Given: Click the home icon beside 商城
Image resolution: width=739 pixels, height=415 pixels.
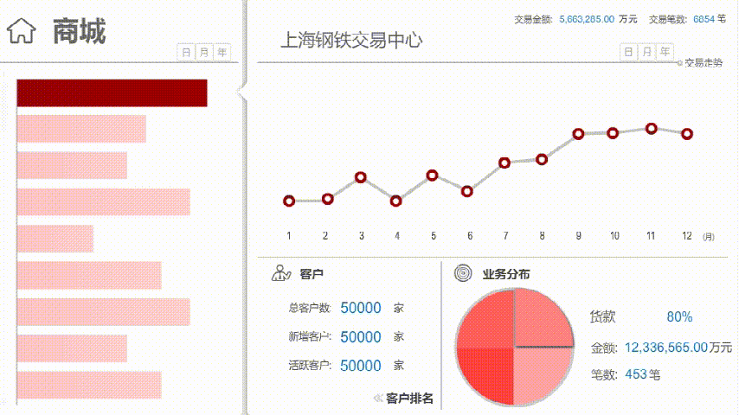Looking at the screenshot, I should point(22,32).
